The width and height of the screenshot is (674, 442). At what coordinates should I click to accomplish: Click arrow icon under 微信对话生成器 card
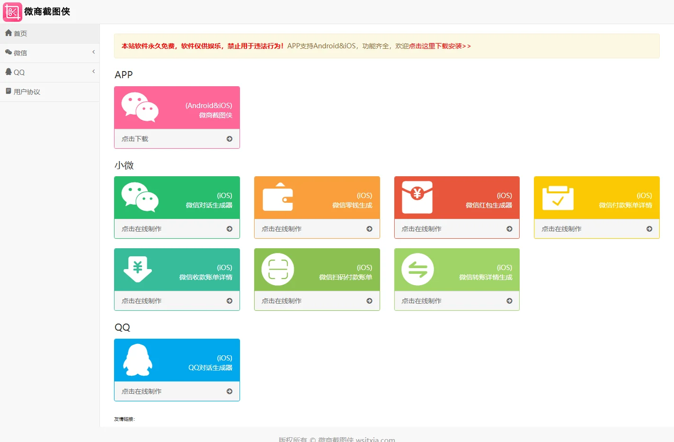pyautogui.click(x=230, y=229)
